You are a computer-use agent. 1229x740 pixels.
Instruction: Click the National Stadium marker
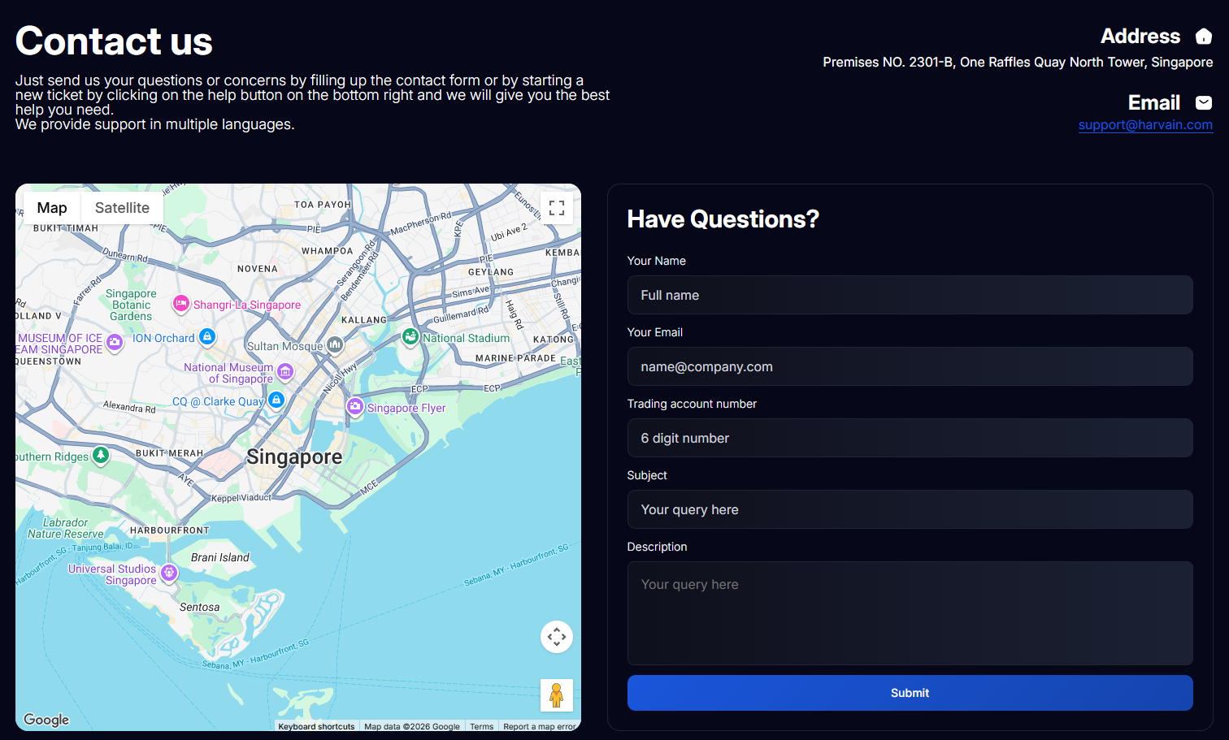tap(410, 336)
